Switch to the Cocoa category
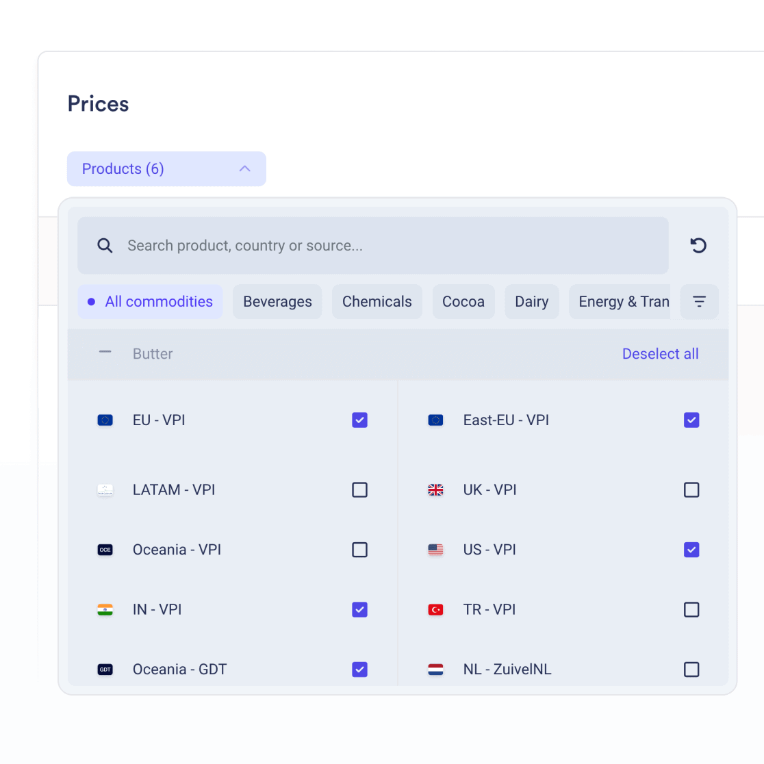This screenshot has height=764, width=764. (x=463, y=302)
